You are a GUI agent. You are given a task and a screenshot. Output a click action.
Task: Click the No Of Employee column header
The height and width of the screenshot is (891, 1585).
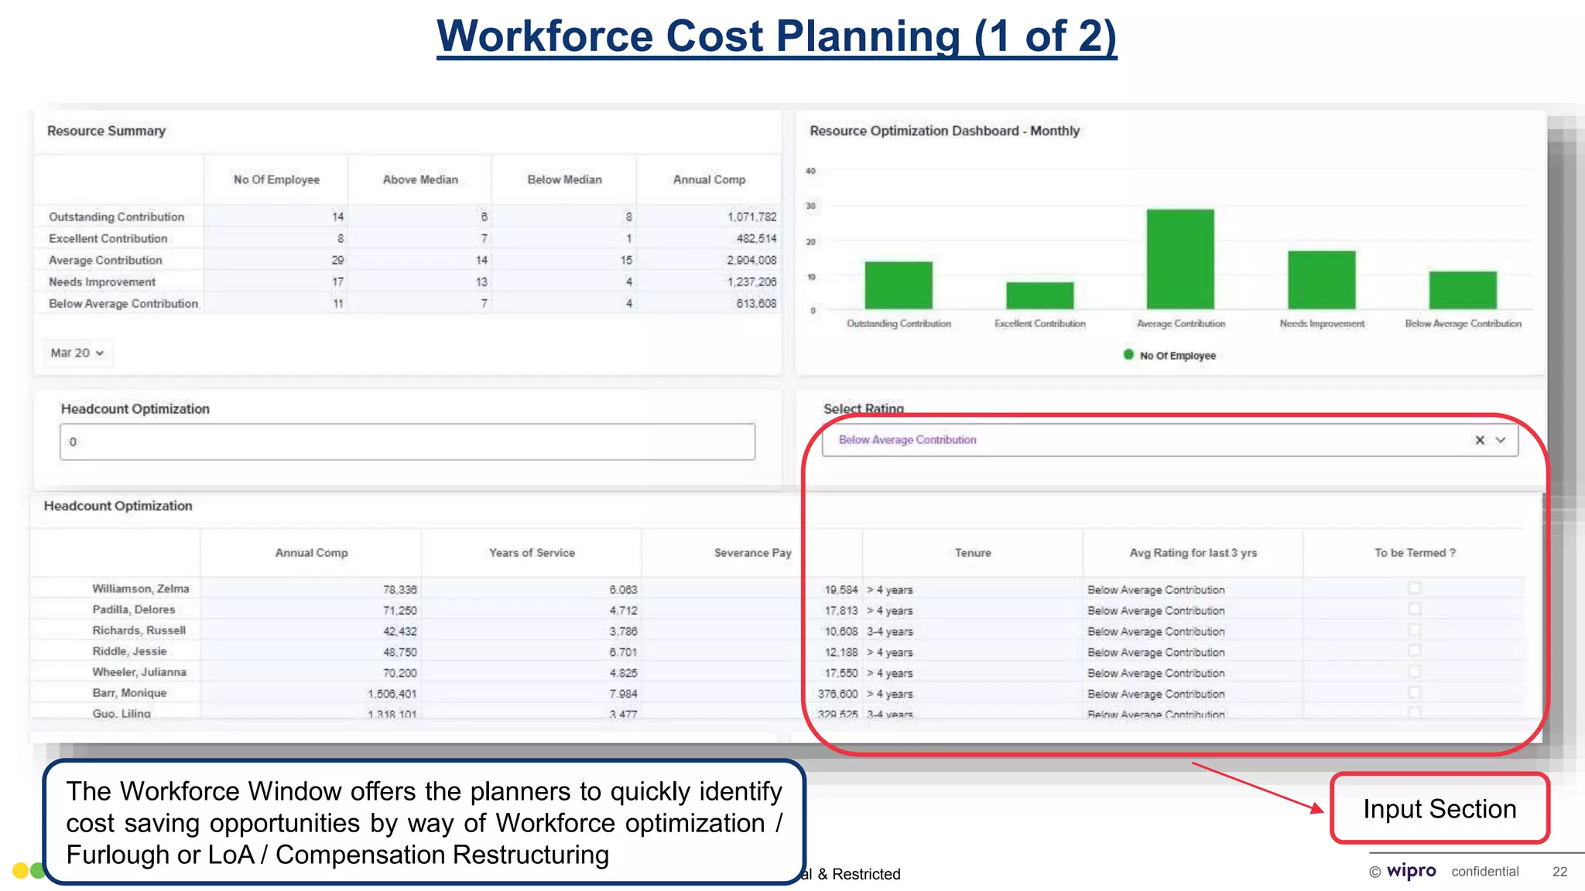coord(276,179)
